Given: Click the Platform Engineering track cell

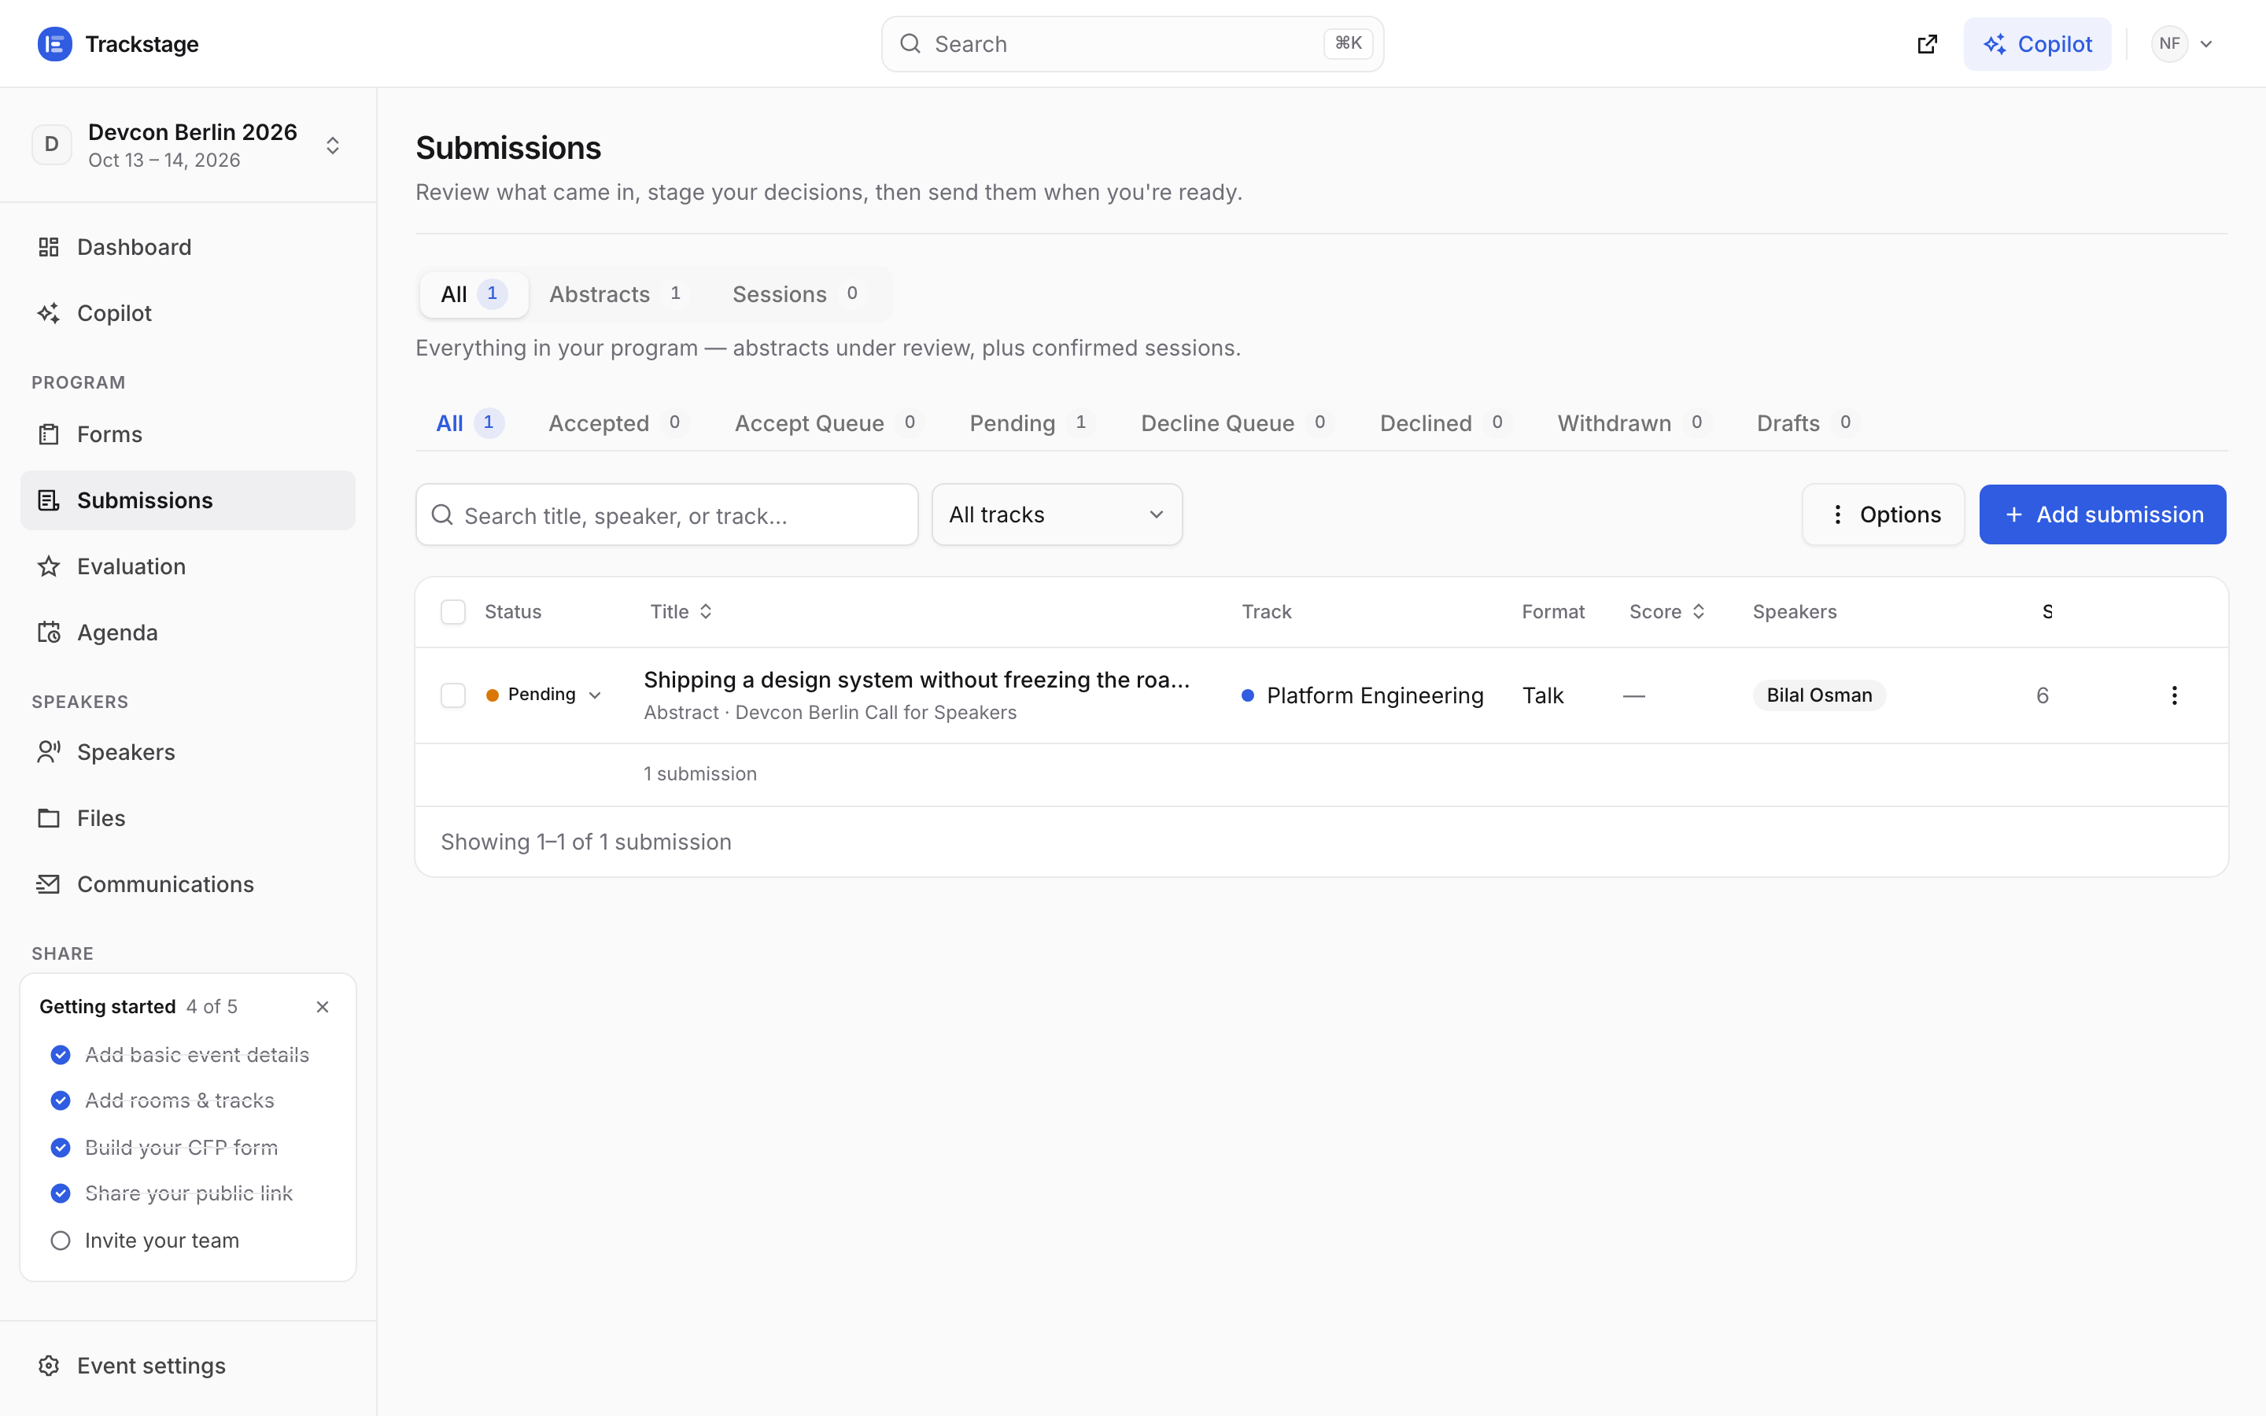Looking at the screenshot, I should (x=1363, y=696).
